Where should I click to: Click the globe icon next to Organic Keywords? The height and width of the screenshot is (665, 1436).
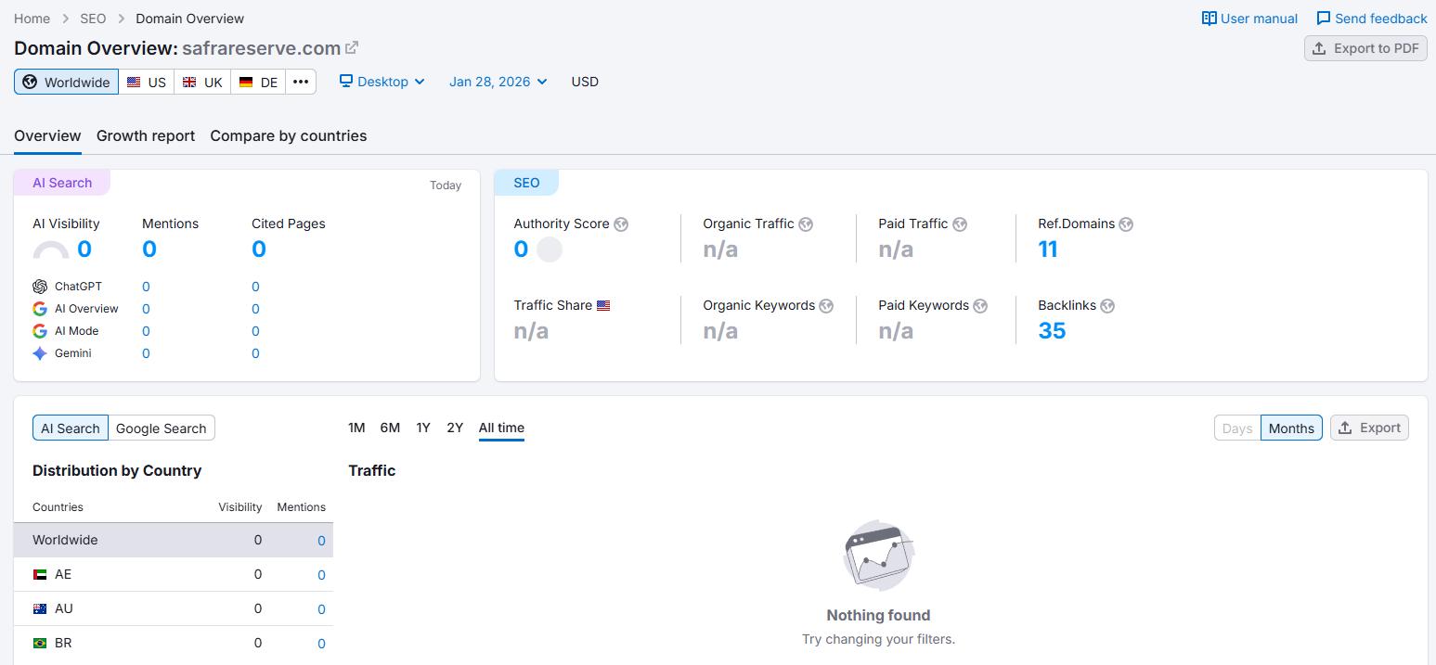tap(826, 305)
